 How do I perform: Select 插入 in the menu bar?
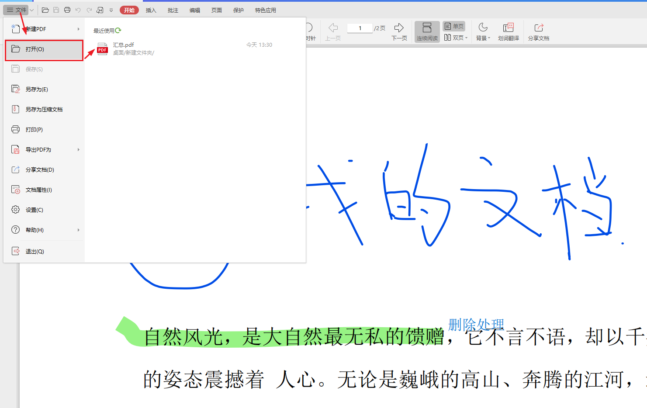click(151, 10)
